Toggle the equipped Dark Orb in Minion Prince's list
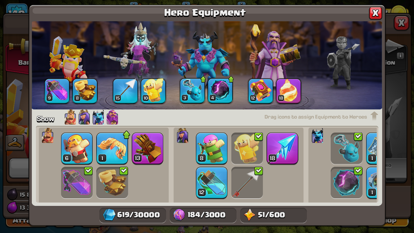The height and width of the screenshot is (233, 414). (x=346, y=183)
